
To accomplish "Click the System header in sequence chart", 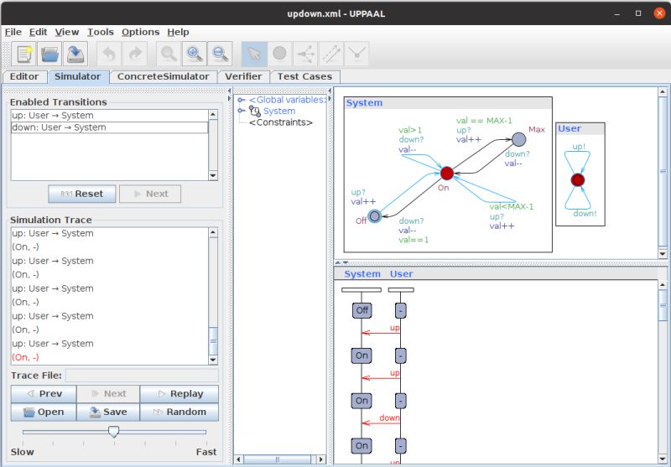I will pos(362,274).
